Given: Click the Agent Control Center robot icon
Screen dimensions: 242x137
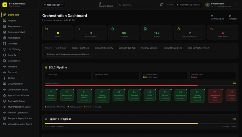Looking at the screenshot, I should [x=5, y=95].
